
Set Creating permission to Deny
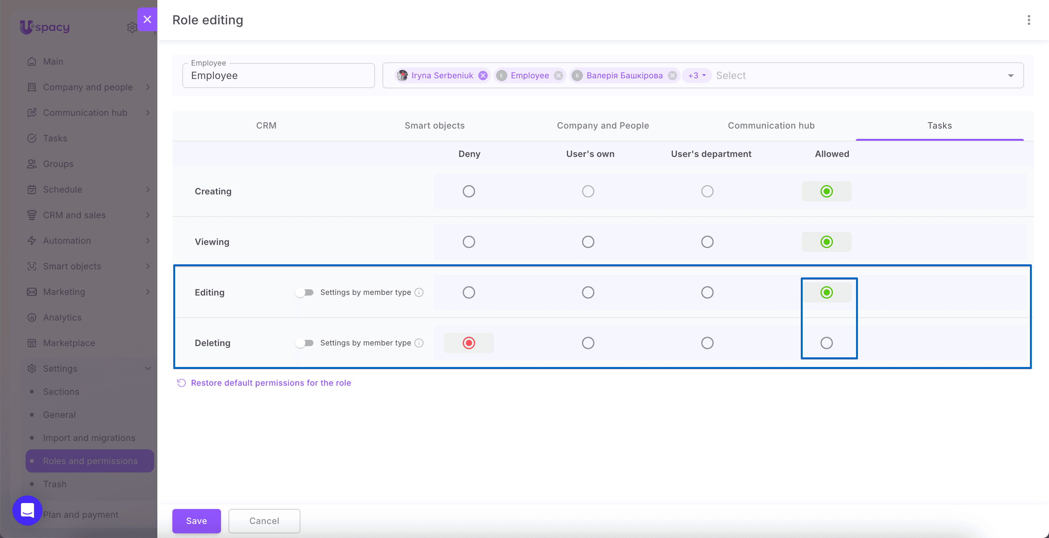pos(469,191)
